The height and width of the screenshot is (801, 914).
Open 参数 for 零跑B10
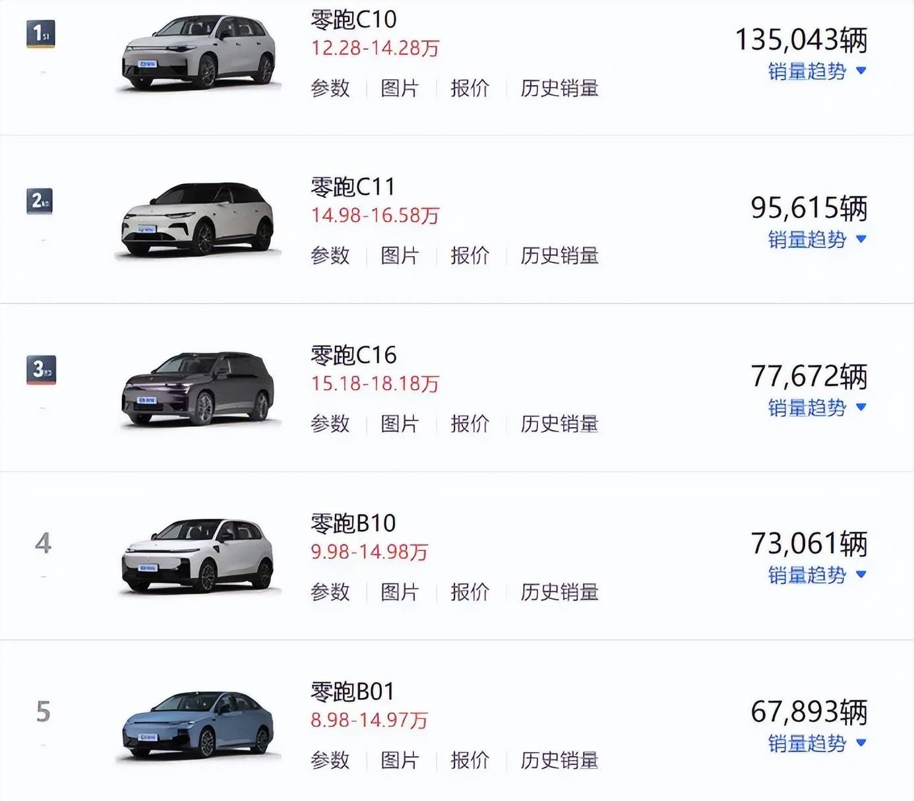[x=330, y=592]
